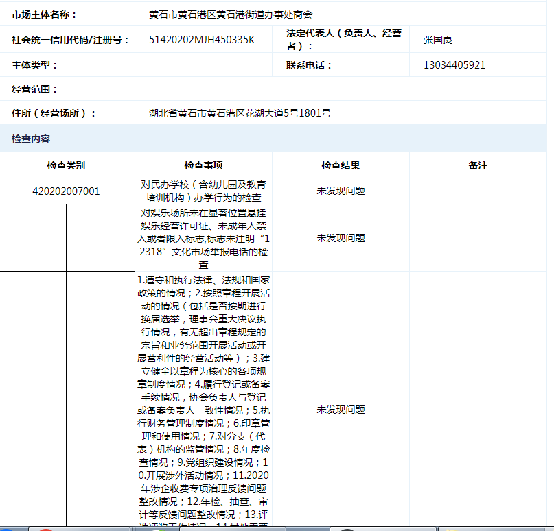Select legal representative name 张国良
This screenshot has width=554, height=531.
(438, 40)
